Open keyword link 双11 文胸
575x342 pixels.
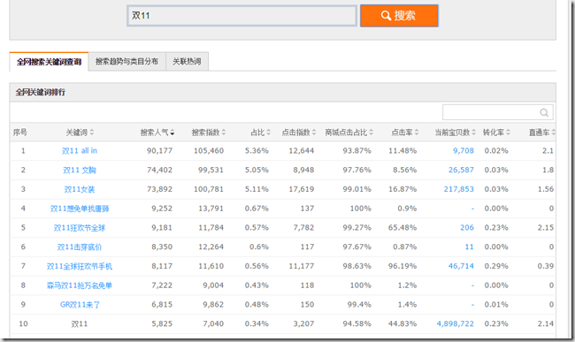click(80, 171)
